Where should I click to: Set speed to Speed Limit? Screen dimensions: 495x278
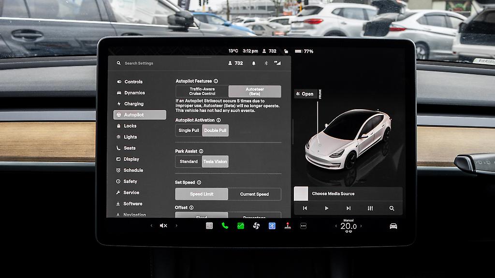(202, 194)
